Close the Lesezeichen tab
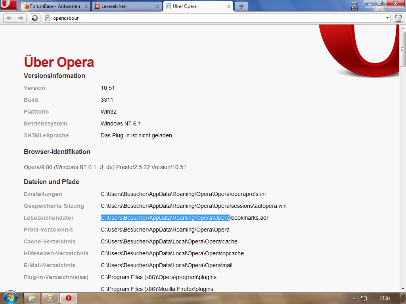This screenshot has height=304, width=406. click(x=157, y=6)
